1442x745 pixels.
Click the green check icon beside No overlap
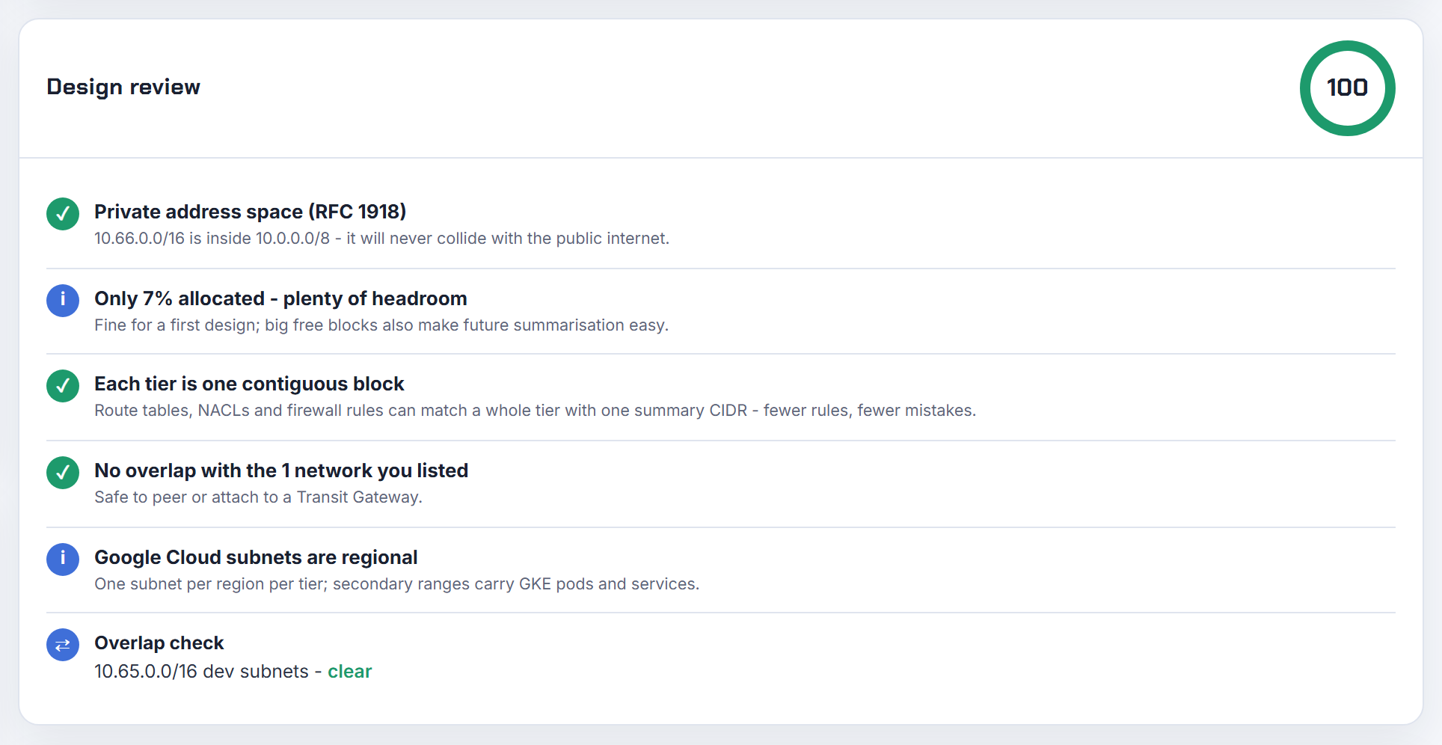(63, 473)
